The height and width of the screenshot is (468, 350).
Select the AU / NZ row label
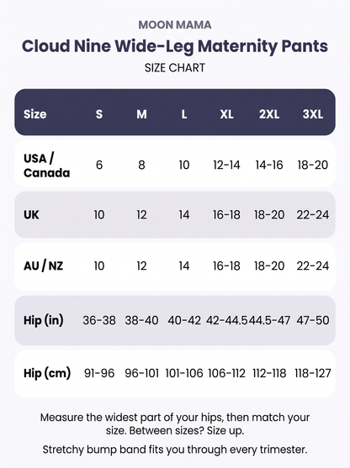click(x=44, y=266)
